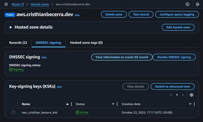
Task: Navigate to Hosted zones breadcrumb
Action: [40, 4]
